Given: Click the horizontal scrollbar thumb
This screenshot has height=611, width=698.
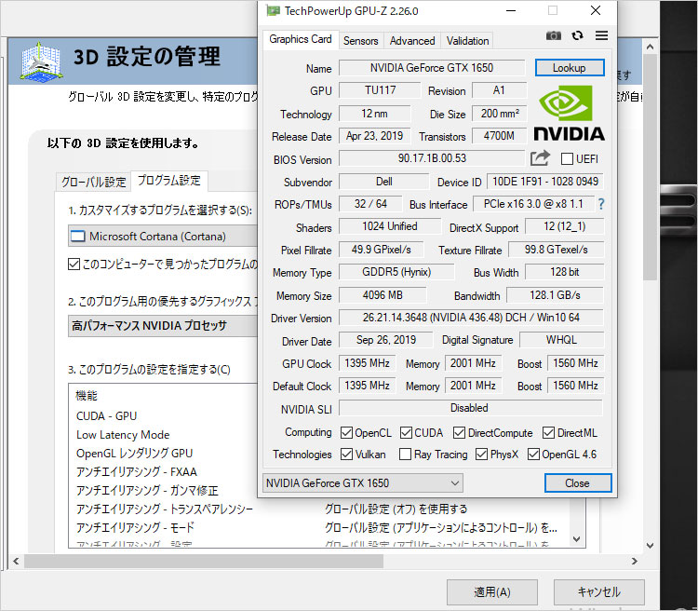Looking at the screenshot, I should click(x=204, y=561).
